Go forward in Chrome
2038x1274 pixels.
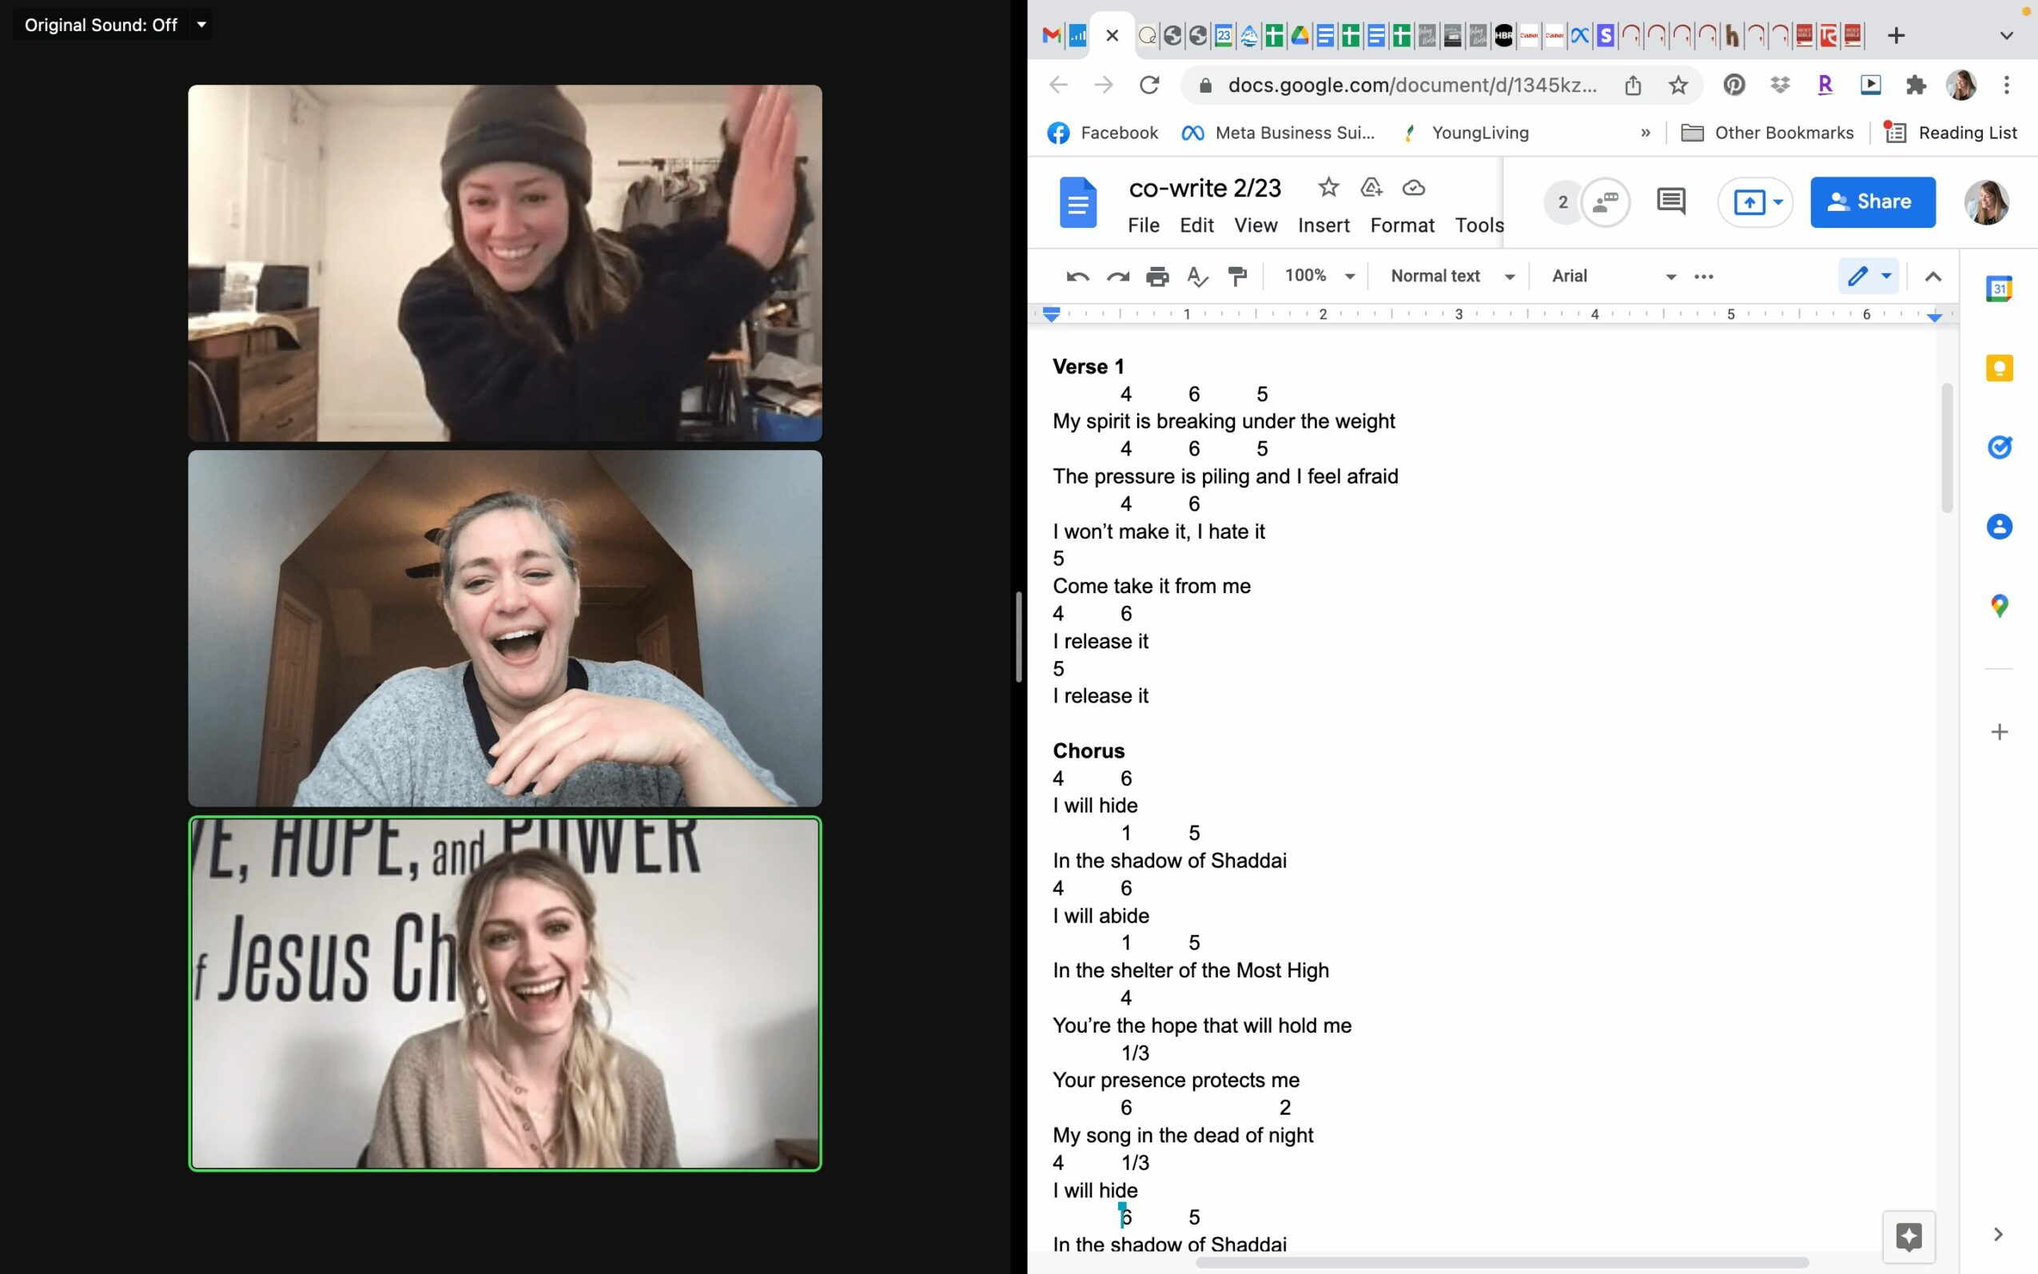pos(1104,85)
